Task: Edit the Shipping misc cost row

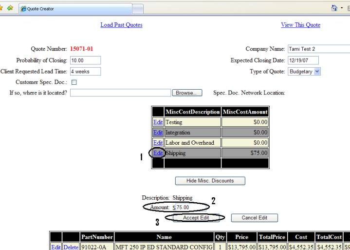Action: pyautogui.click(x=158, y=153)
